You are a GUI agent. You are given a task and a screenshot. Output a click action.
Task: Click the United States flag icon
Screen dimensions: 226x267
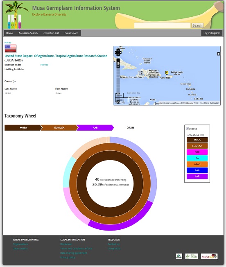coord(10,48)
